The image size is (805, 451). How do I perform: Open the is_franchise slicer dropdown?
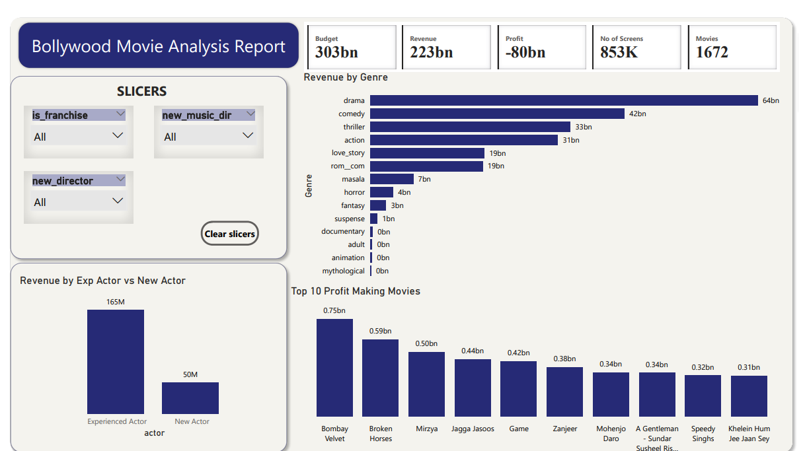[79, 136]
